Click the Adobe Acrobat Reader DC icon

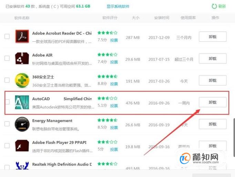click(x=22, y=37)
